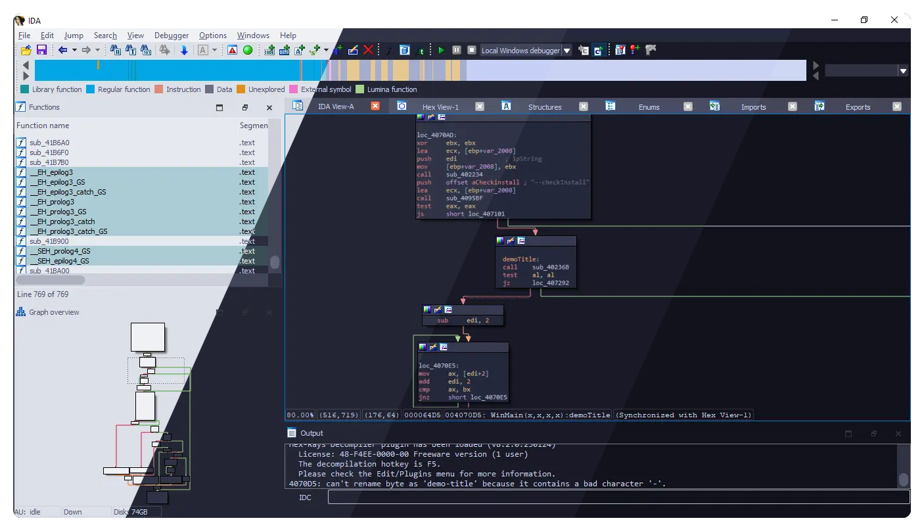Click the Jump back blue left arrow

62,50
